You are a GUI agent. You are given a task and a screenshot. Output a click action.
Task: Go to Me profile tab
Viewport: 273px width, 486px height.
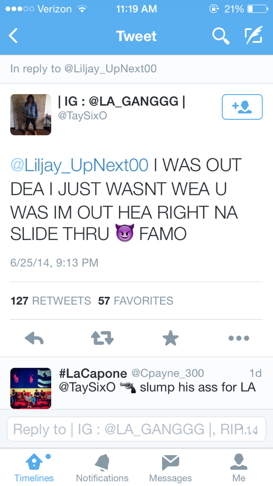point(239,468)
